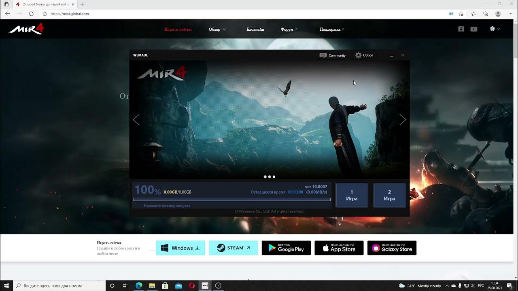Click the browser back arrow
Screen dimensions: 518x291
pos(7,14)
